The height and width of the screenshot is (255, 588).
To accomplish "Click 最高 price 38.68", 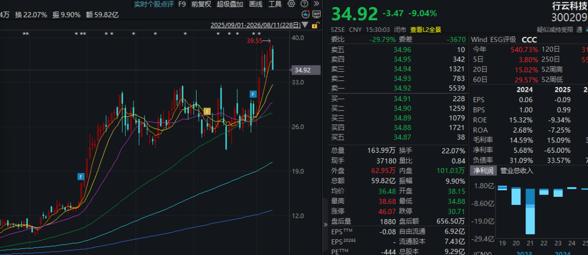I will click(x=388, y=201).
